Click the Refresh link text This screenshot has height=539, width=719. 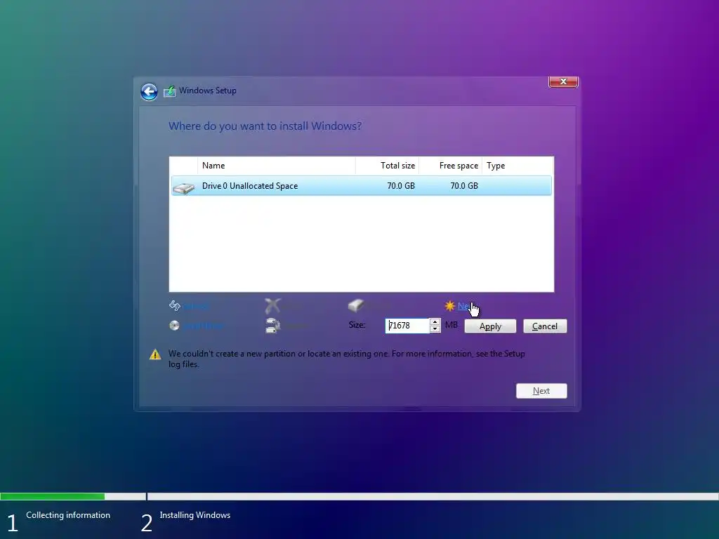click(196, 306)
